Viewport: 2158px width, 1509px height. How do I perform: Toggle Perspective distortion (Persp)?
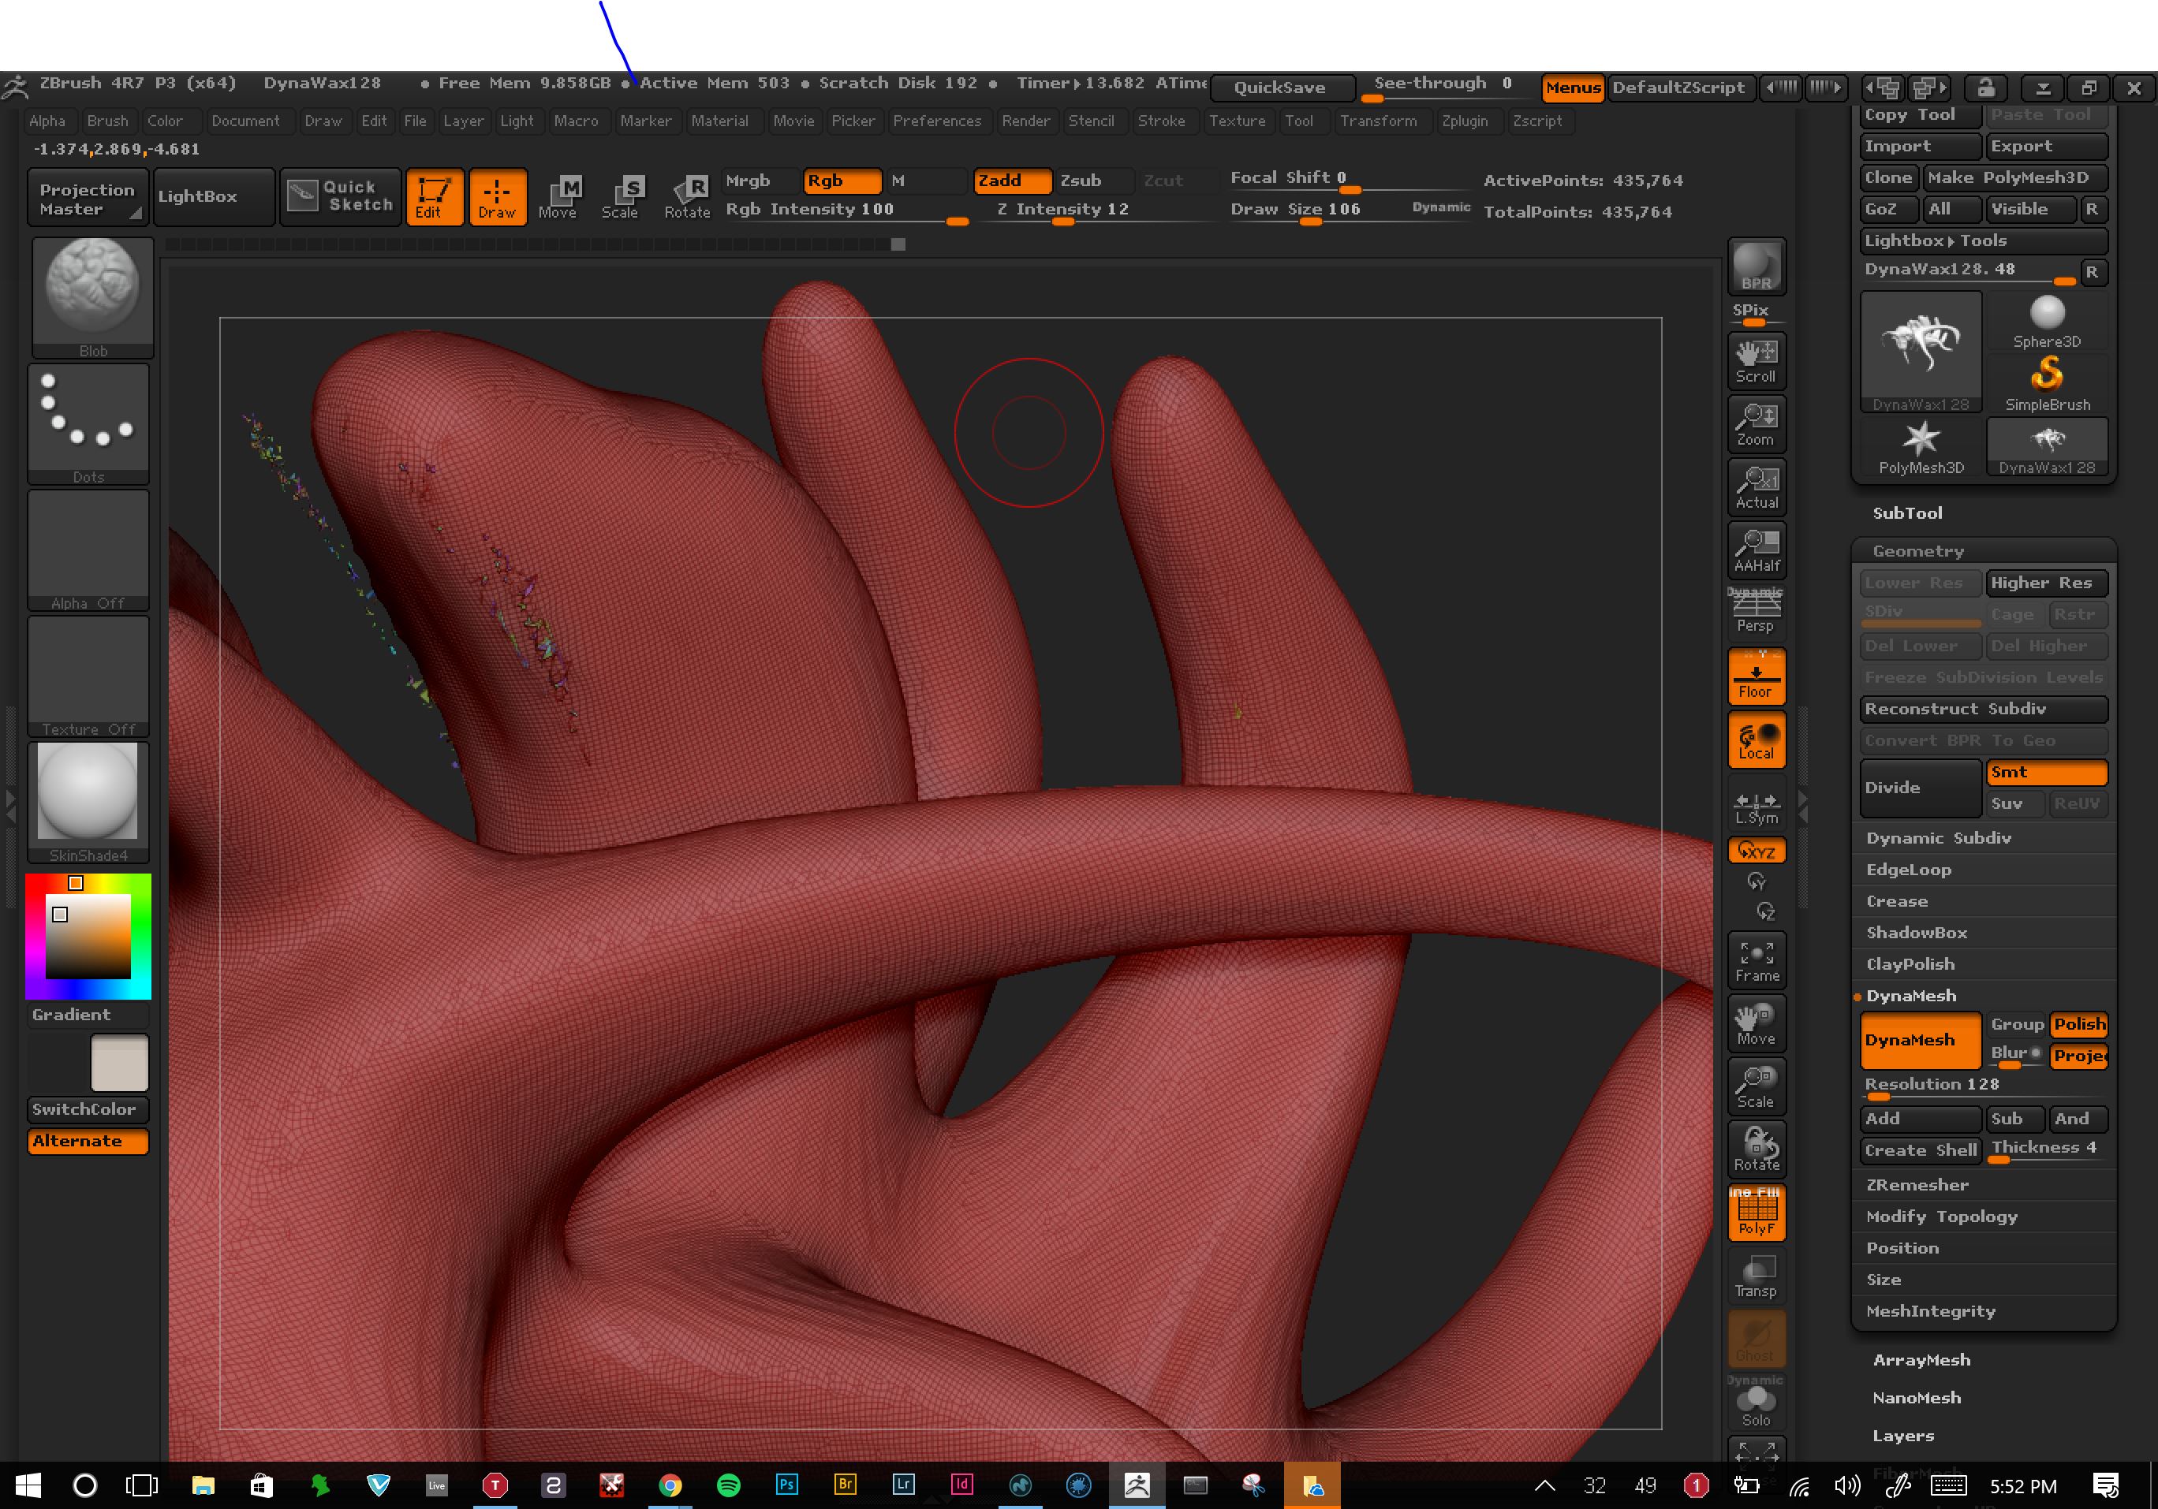1756,611
